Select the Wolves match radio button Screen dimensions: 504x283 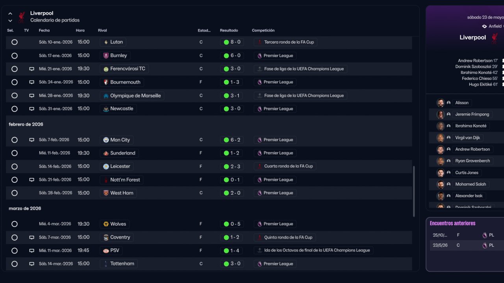click(15, 224)
